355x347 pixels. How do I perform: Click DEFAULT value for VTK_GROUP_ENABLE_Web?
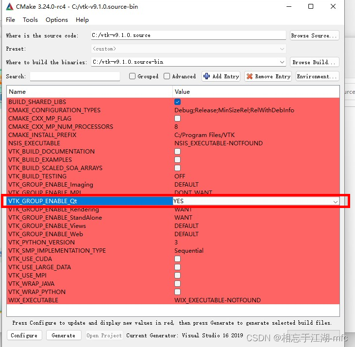(186, 234)
